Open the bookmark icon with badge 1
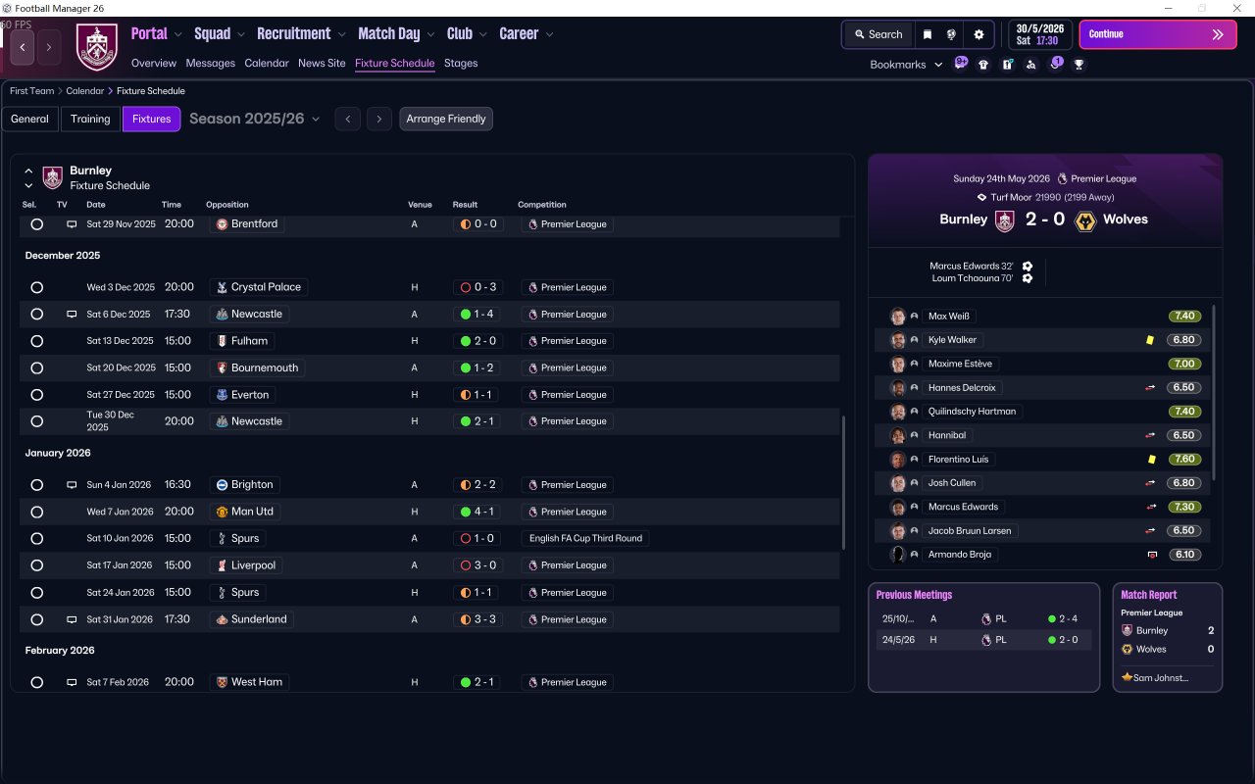The width and height of the screenshot is (1255, 784). pos(1056,64)
